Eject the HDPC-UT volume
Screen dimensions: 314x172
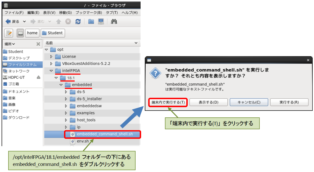click(x=38, y=77)
